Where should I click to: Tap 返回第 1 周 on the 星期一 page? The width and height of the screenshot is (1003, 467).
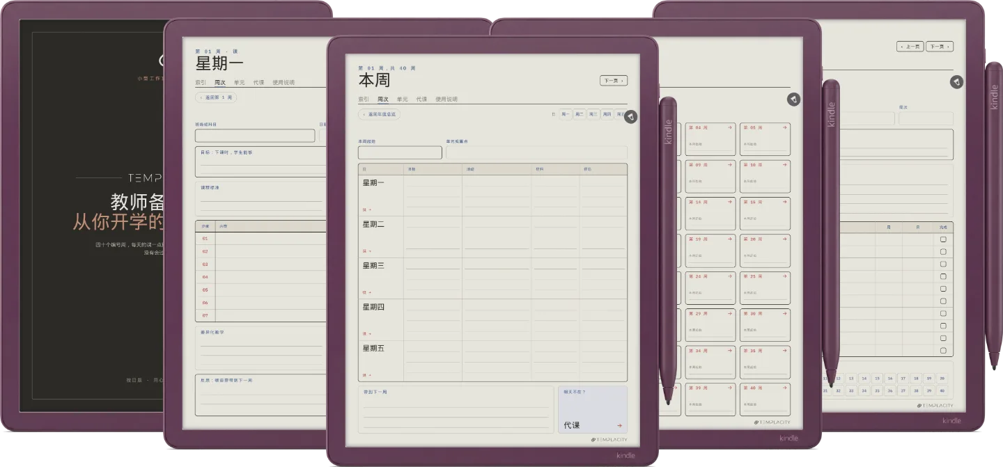pyautogui.click(x=216, y=97)
